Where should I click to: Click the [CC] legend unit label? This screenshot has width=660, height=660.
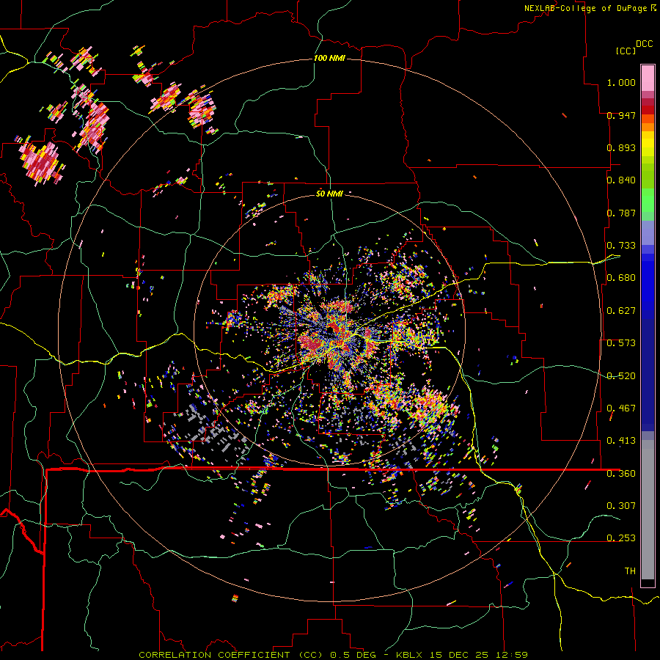[626, 51]
